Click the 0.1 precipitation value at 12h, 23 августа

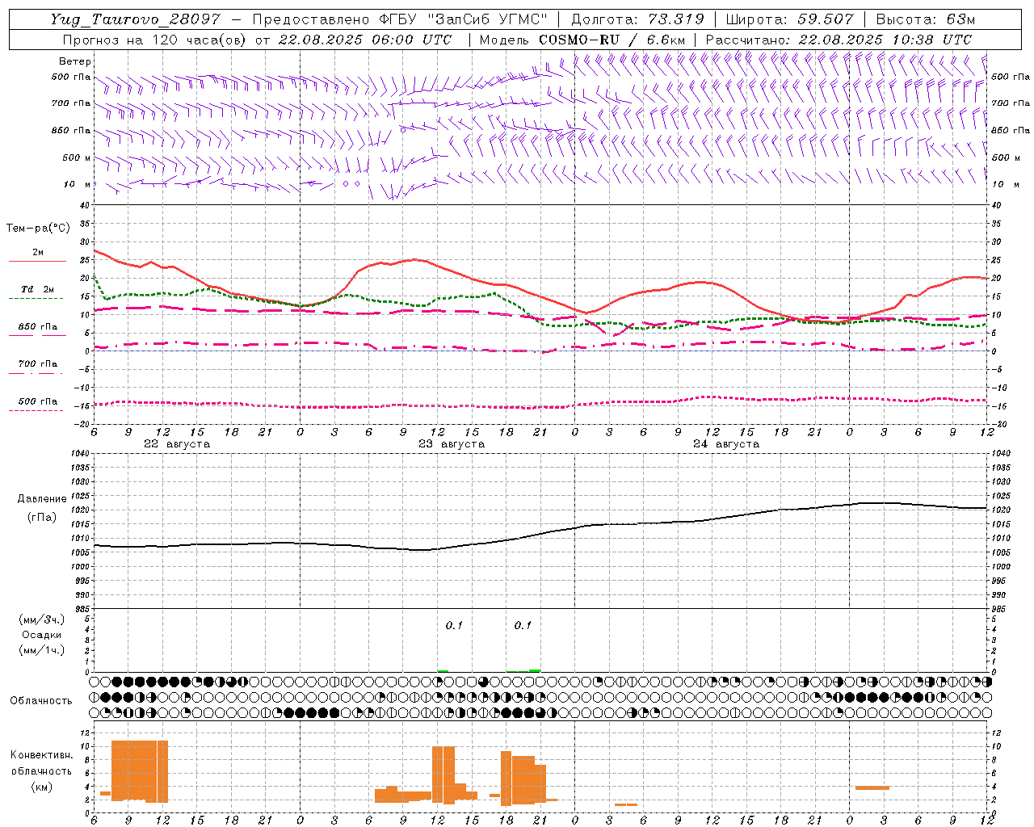[x=454, y=625]
